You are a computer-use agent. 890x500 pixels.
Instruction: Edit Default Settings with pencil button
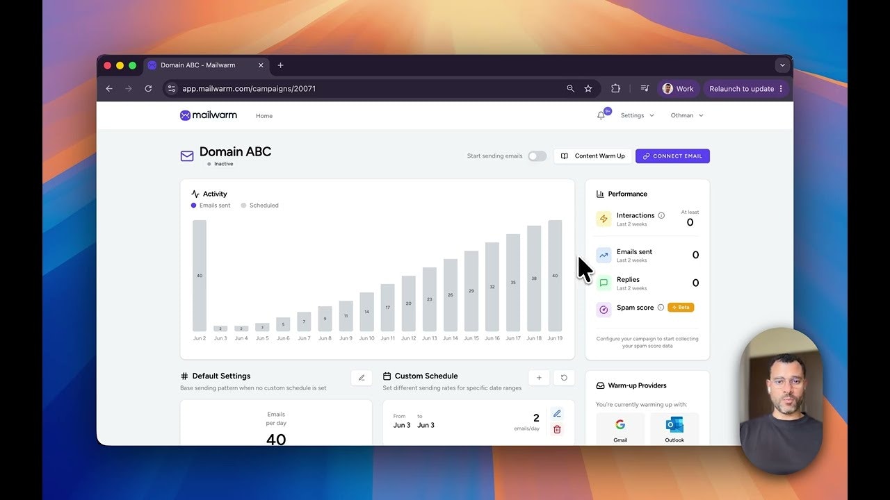pyautogui.click(x=362, y=378)
